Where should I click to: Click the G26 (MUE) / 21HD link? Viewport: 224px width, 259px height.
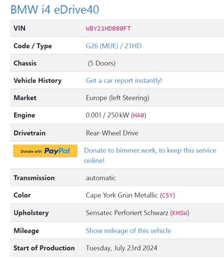click(x=114, y=46)
